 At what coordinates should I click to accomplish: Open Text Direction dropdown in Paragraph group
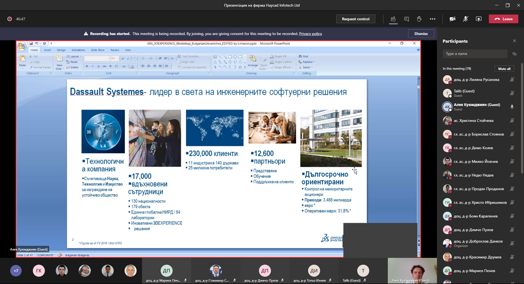coord(190,56)
